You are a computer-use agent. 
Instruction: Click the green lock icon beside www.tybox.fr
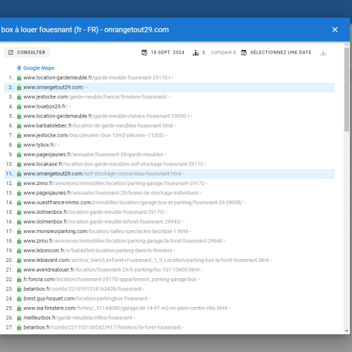19,145
